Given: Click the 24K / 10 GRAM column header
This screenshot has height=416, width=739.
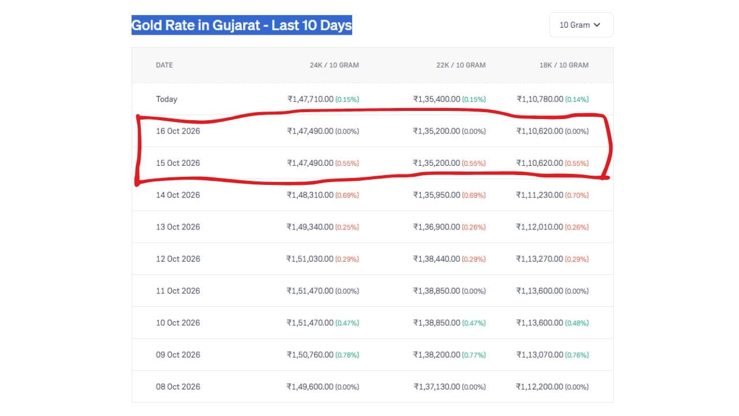Looking at the screenshot, I should coord(334,65).
